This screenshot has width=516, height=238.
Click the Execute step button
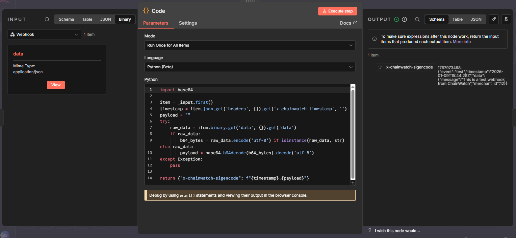[x=337, y=11]
